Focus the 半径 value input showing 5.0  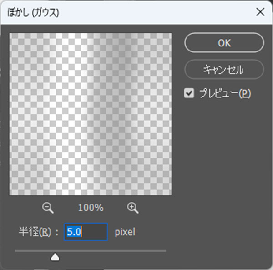pyautogui.click(x=86, y=232)
